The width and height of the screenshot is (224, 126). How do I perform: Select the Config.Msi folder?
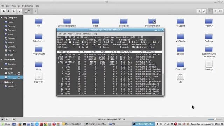pos(124,22)
